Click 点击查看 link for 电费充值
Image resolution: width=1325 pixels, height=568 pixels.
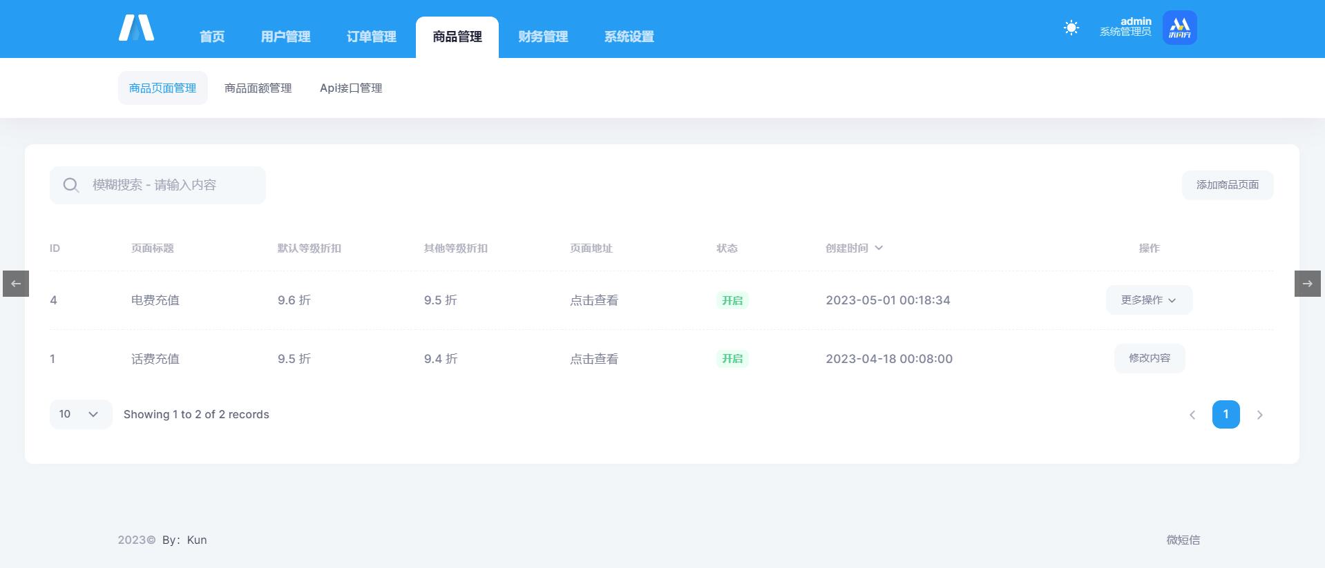[593, 300]
